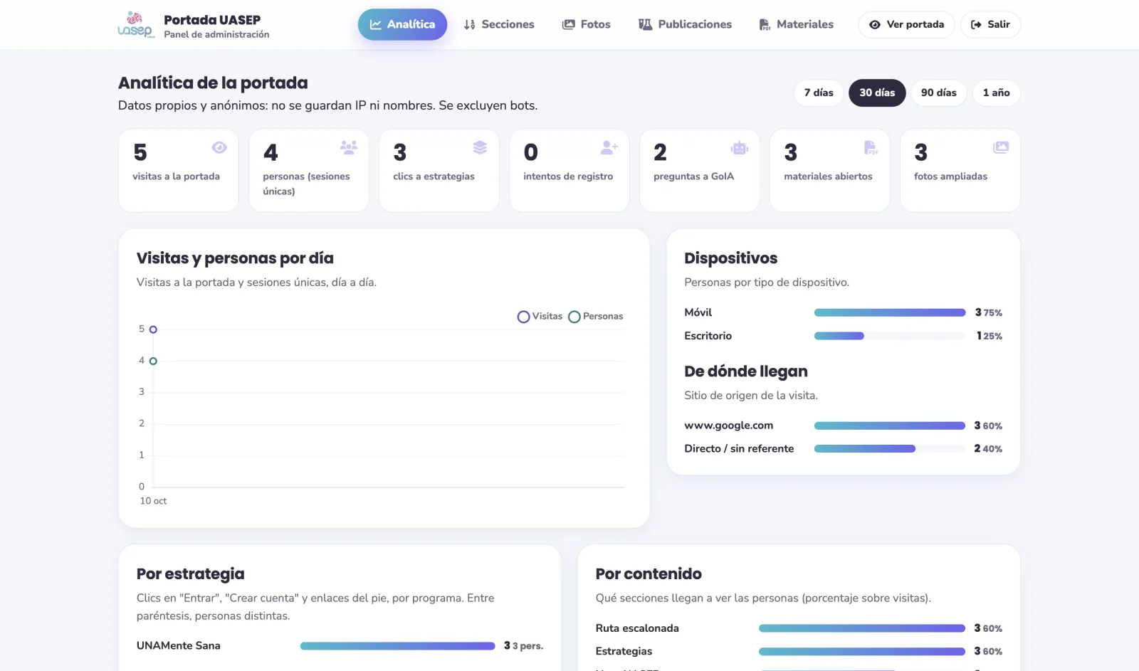Click the book icon beside Publicaciones
Image resolution: width=1139 pixels, height=671 pixels.
point(645,24)
